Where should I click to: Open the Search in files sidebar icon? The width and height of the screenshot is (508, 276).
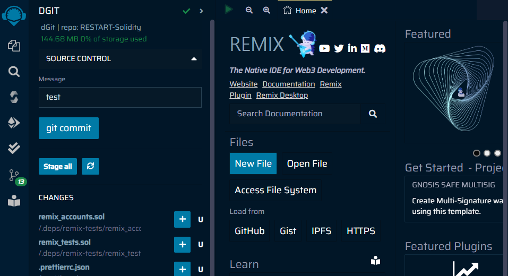pyautogui.click(x=14, y=71)
